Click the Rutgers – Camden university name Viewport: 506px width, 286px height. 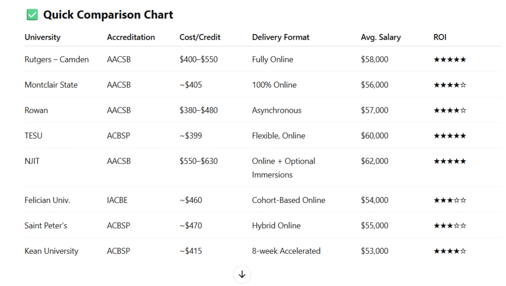57,59
